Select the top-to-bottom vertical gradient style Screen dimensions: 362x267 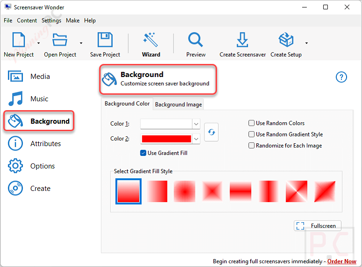tap(129, 191)
